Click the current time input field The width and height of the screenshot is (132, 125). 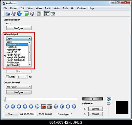coord(28,114)
